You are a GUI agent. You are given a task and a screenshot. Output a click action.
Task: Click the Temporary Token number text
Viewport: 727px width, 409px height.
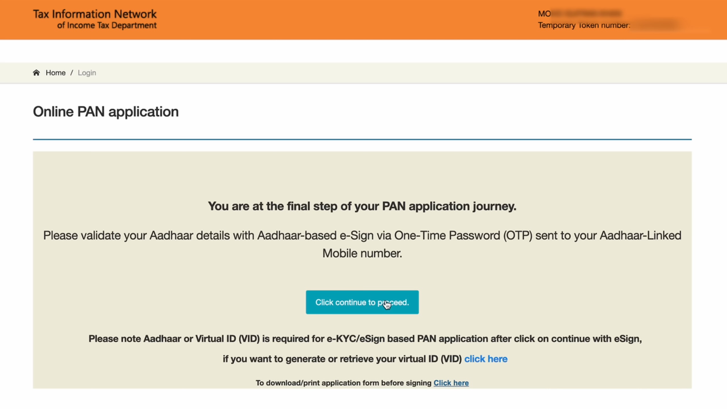585,25
